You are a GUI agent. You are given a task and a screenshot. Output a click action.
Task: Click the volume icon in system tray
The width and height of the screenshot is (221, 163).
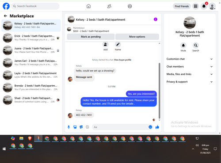point(197,145)
